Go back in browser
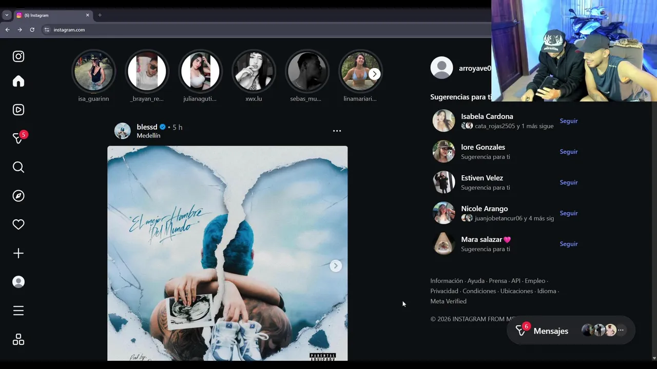The width and height of the screenshot is (657, 369). click(7, 30)
